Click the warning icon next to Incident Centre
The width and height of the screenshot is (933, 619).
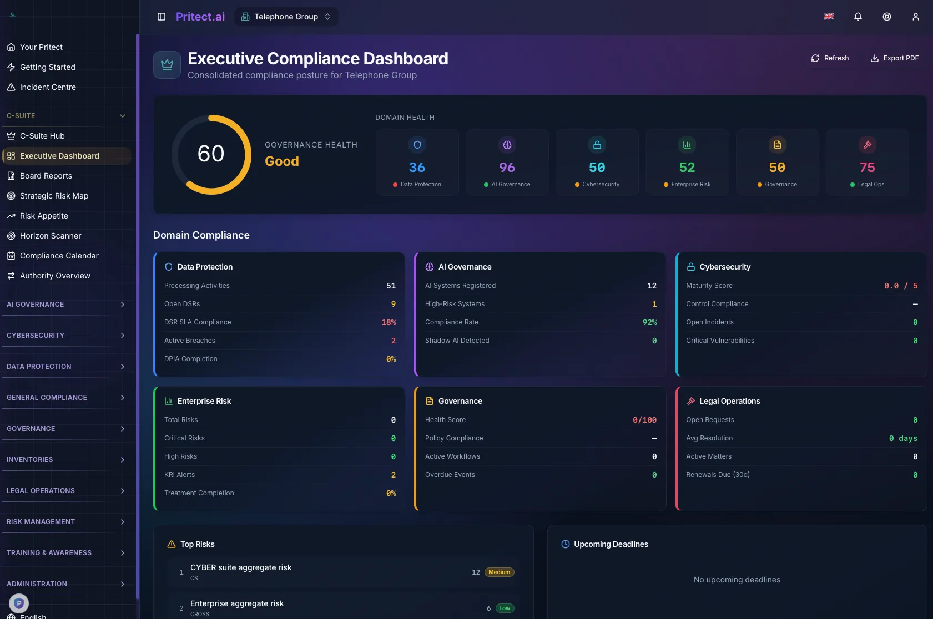tap(11, 87)
